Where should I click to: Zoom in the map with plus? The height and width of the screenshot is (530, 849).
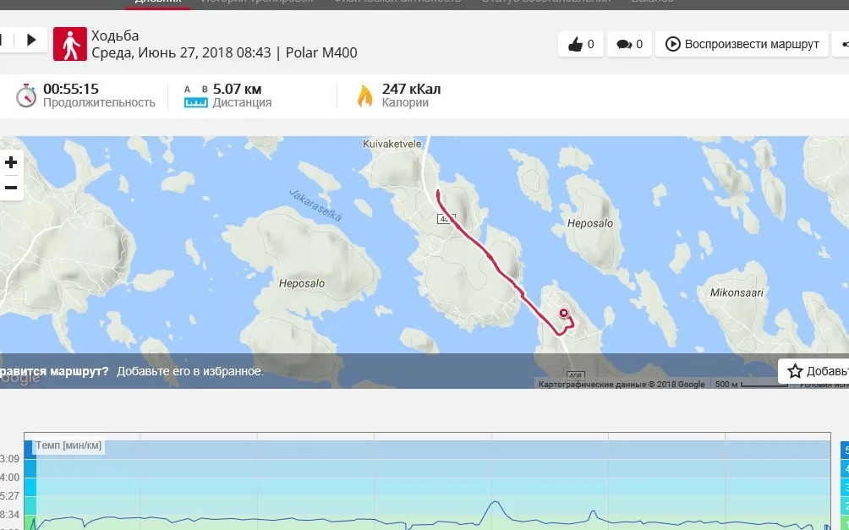11,162
